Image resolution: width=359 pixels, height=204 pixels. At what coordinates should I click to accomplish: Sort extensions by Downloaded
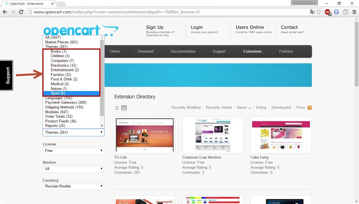(x=281, y=107)
